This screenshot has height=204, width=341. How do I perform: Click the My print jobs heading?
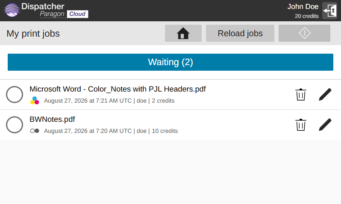[x=33, y=34]
